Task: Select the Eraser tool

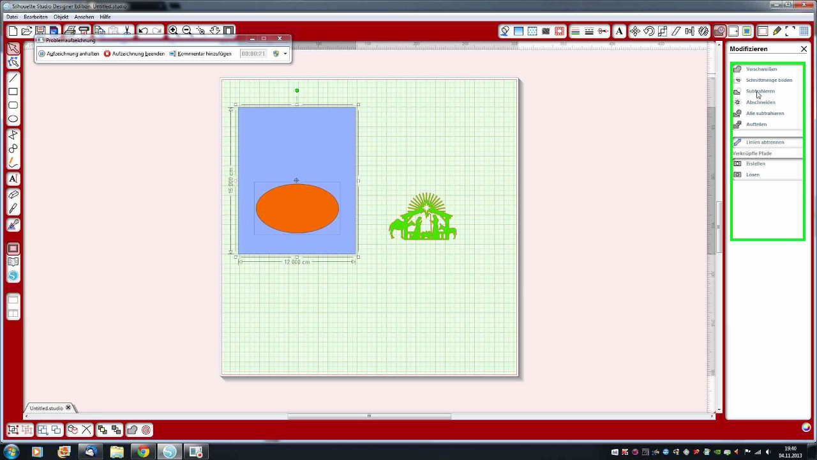Action: pos(13,194)
